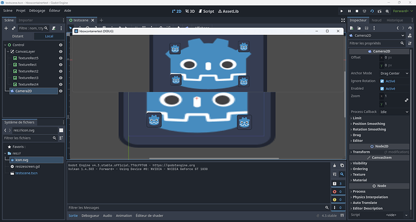The image size is (416, 222).
Task: Hide the TextureRect2 node
Action: click(x=60, y=71)
